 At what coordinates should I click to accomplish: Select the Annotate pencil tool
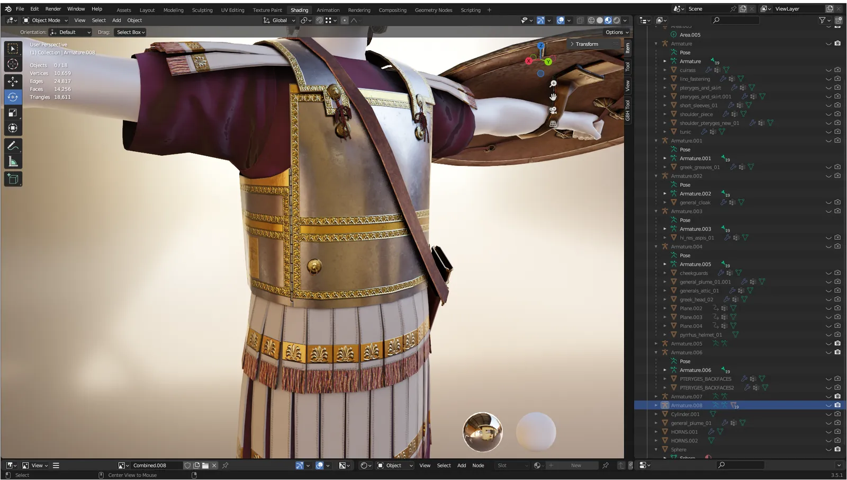click(x=13, y=146)
